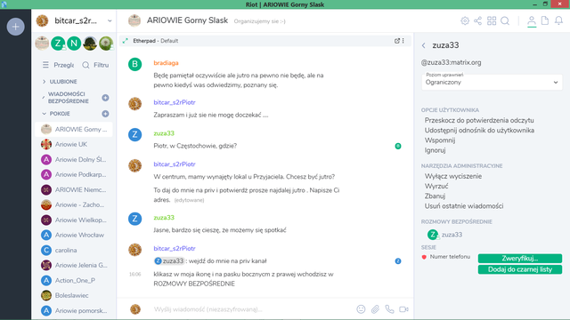Click the zuza33 mention pill in message
The width and height of the screenshot is (570, 320).
point(169,260)
